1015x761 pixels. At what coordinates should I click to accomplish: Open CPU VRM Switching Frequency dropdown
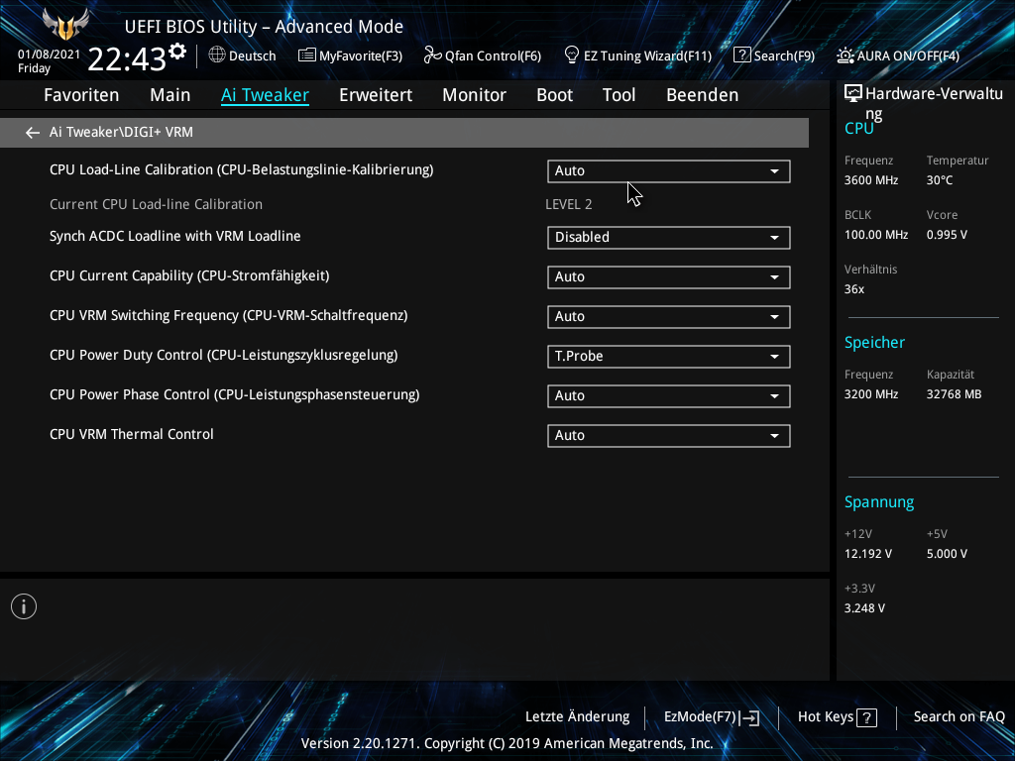click(669, 316)
